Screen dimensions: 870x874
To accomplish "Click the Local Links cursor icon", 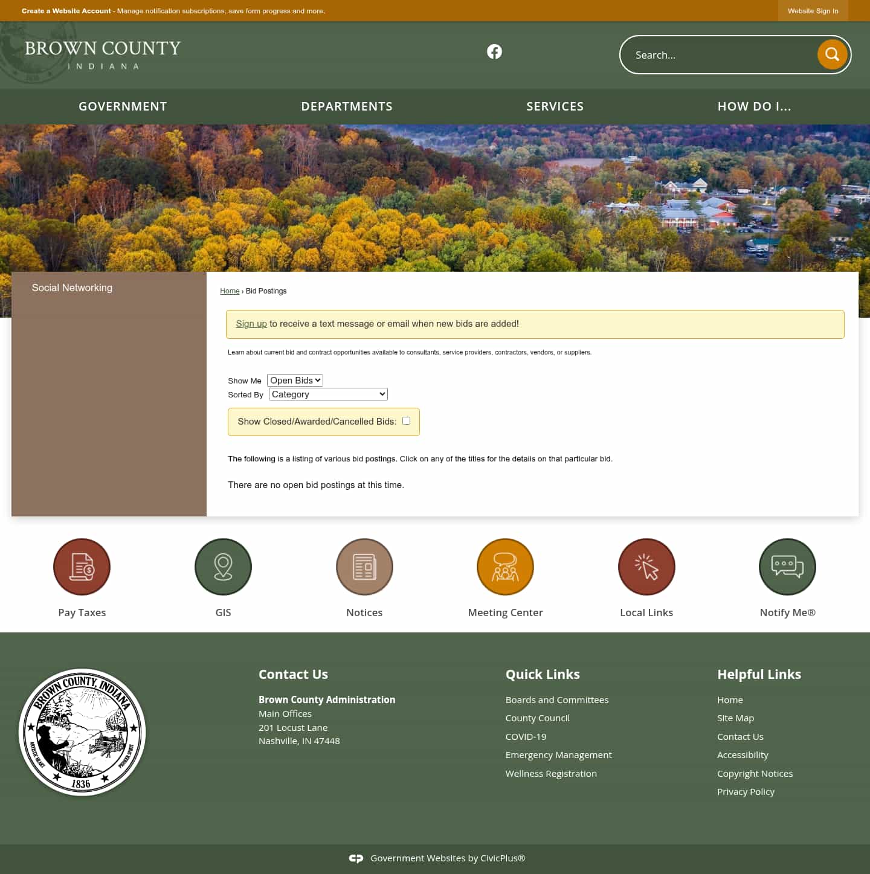I will pyautogui.click(x=646, y=567).
